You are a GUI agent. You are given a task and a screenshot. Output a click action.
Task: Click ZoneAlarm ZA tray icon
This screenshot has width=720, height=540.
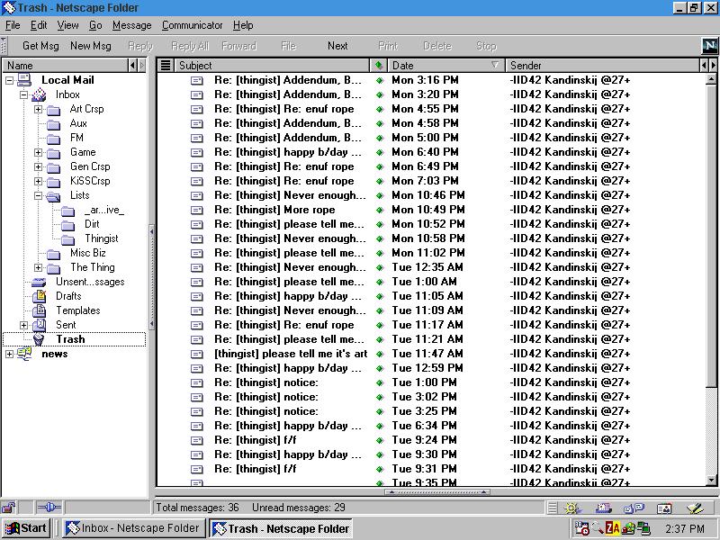[613, 528]
